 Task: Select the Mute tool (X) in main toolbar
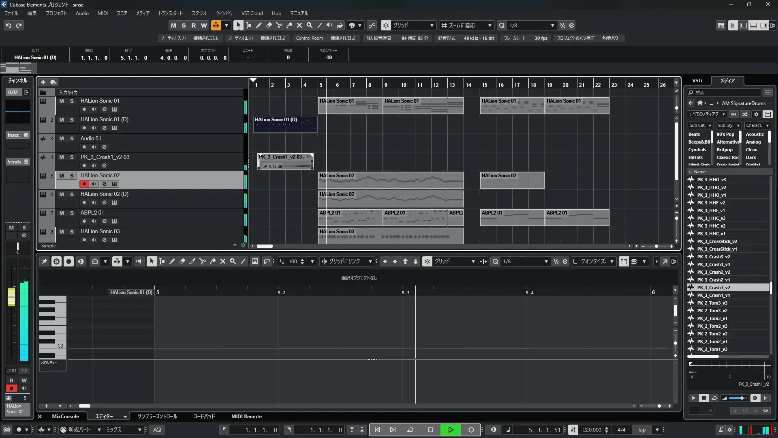[x=299, y=25]
